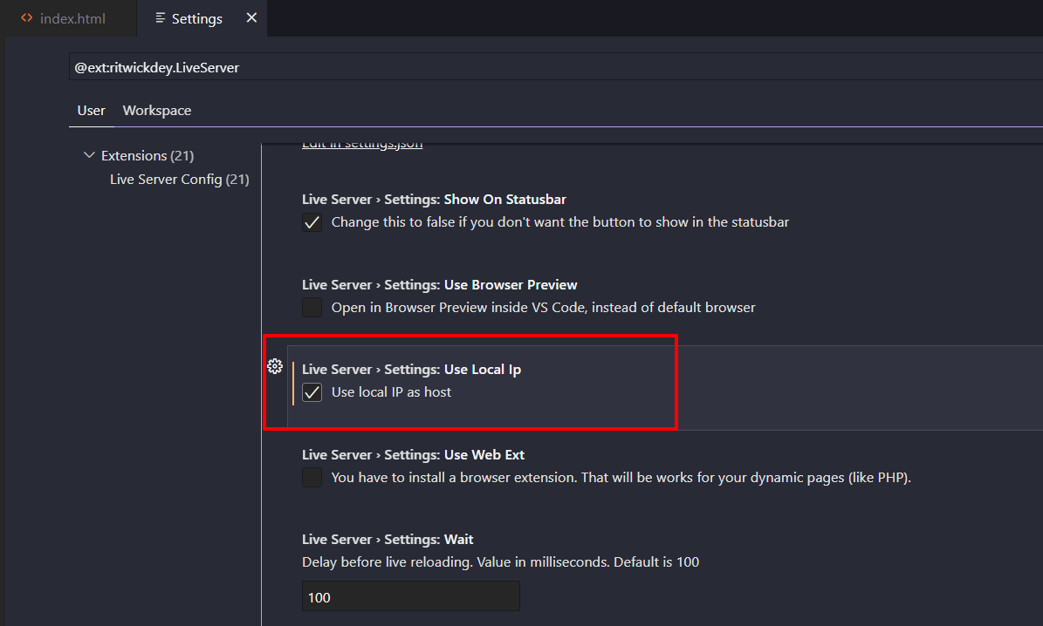1043x626 pixels.
Task: Click 'Live Server › Settings: Use Local Ip' title
Action: (x=412, y=370)
